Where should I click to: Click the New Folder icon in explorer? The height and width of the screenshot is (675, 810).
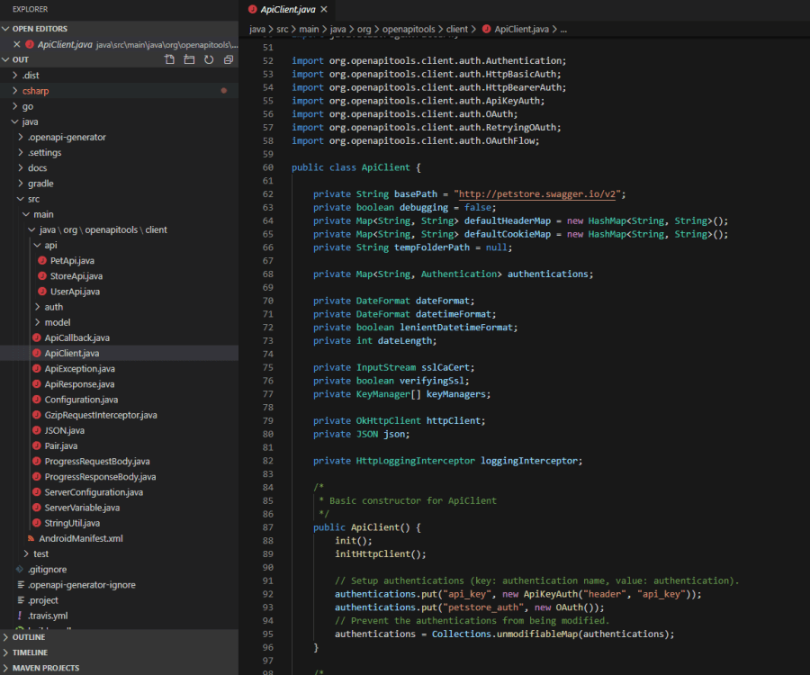pyautogui.click(x=189, y=59)
